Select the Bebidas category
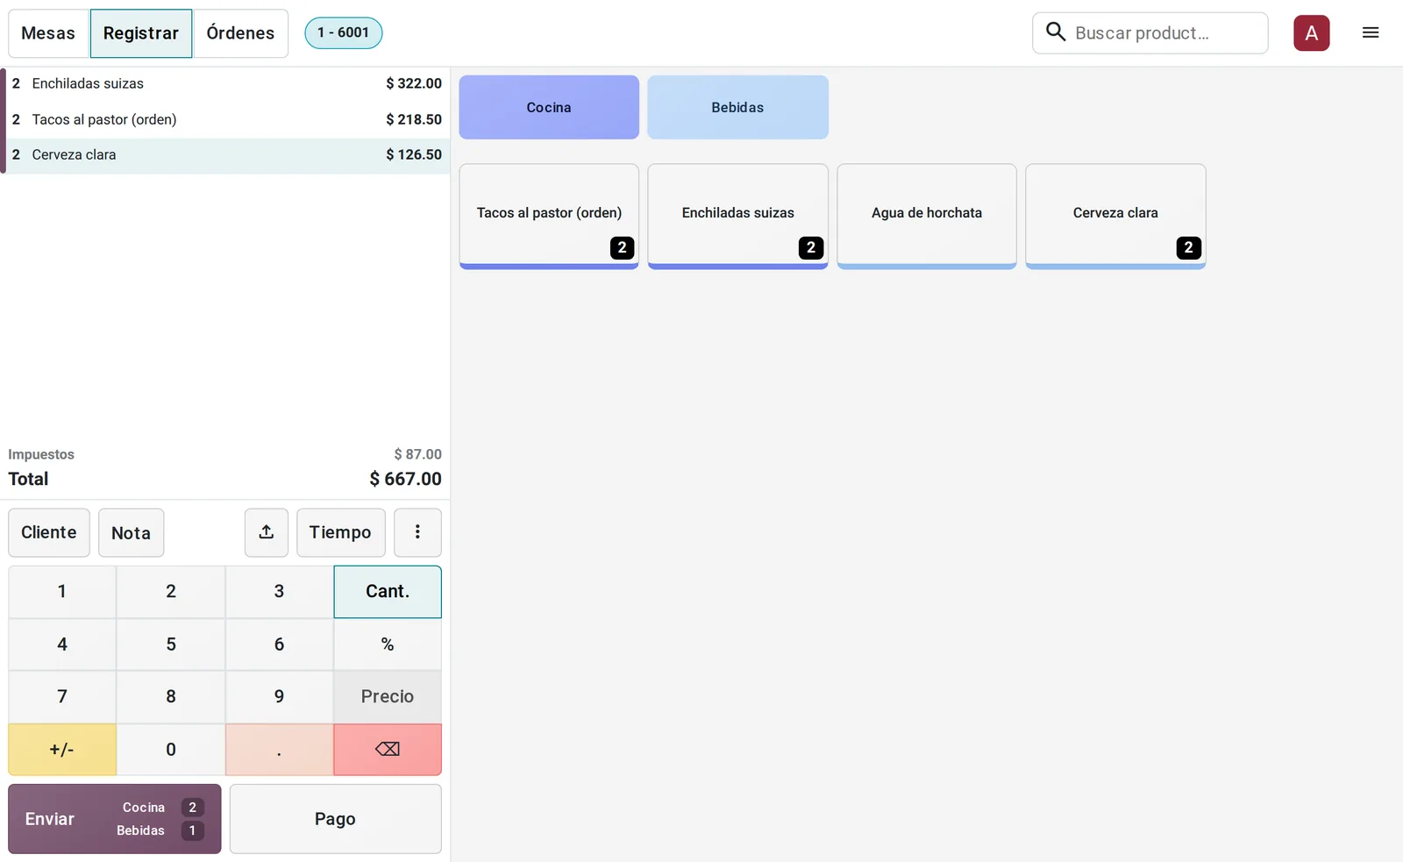 coord(737,107)
